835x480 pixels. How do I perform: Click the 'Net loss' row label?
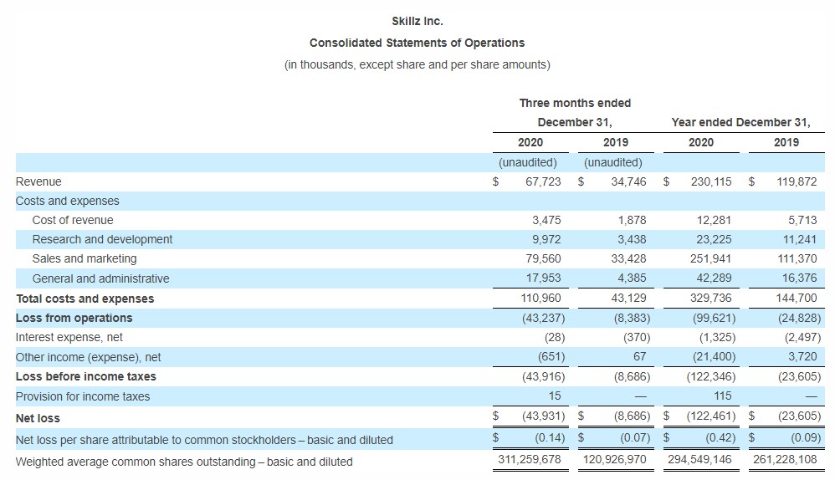(x=38, y=419)
